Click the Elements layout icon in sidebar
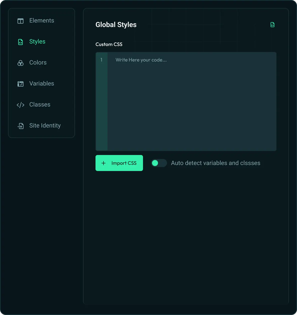The image size is (297, 315). pyautogui.click(x=20, y=21)
